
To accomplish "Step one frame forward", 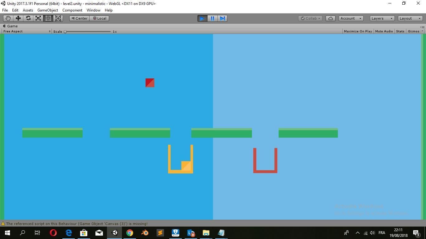I will coord(222,18).
